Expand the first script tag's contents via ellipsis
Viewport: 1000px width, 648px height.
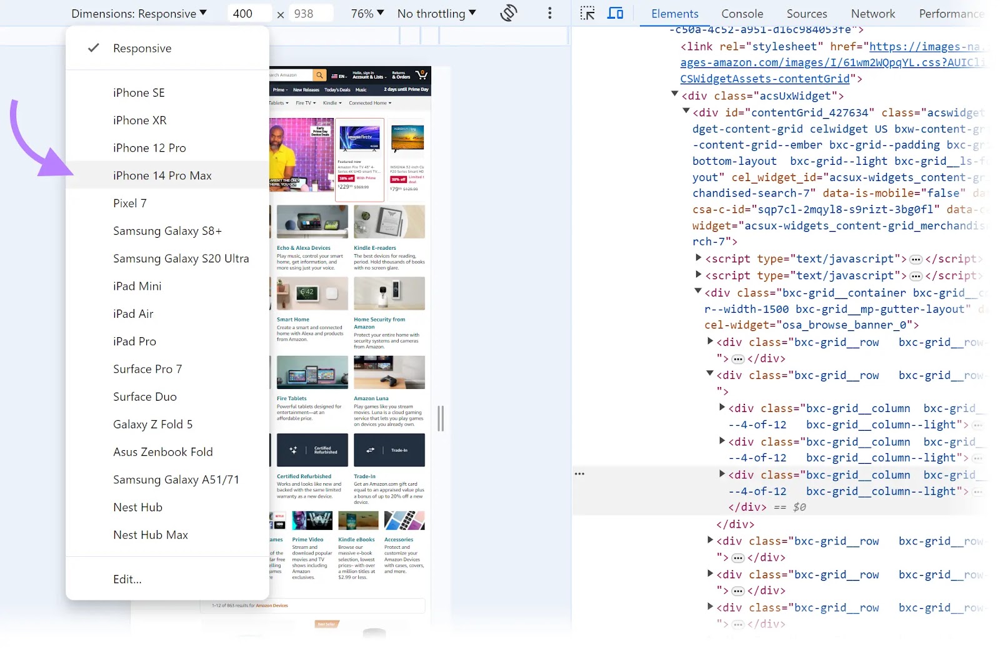(x=916, y=258)
